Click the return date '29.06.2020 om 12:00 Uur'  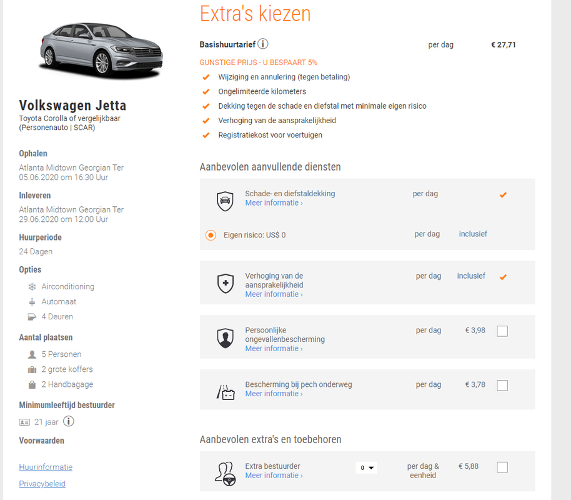(63, 219)
